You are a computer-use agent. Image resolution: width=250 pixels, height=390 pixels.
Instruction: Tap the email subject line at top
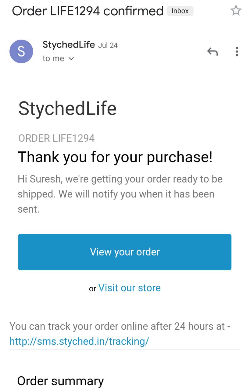click(88, 11)
